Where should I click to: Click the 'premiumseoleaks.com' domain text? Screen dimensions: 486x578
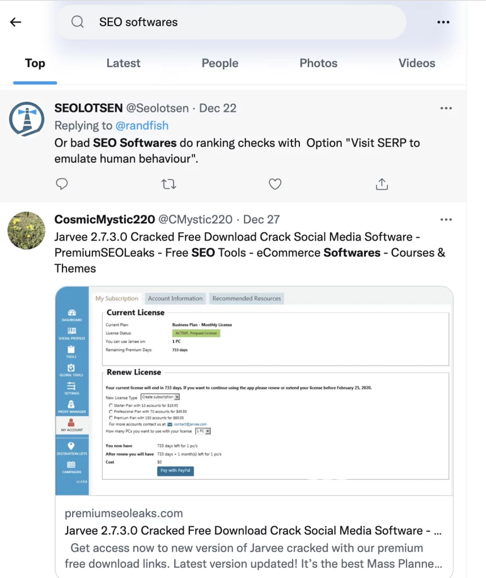pyautogui.click(x=123, y=514)
